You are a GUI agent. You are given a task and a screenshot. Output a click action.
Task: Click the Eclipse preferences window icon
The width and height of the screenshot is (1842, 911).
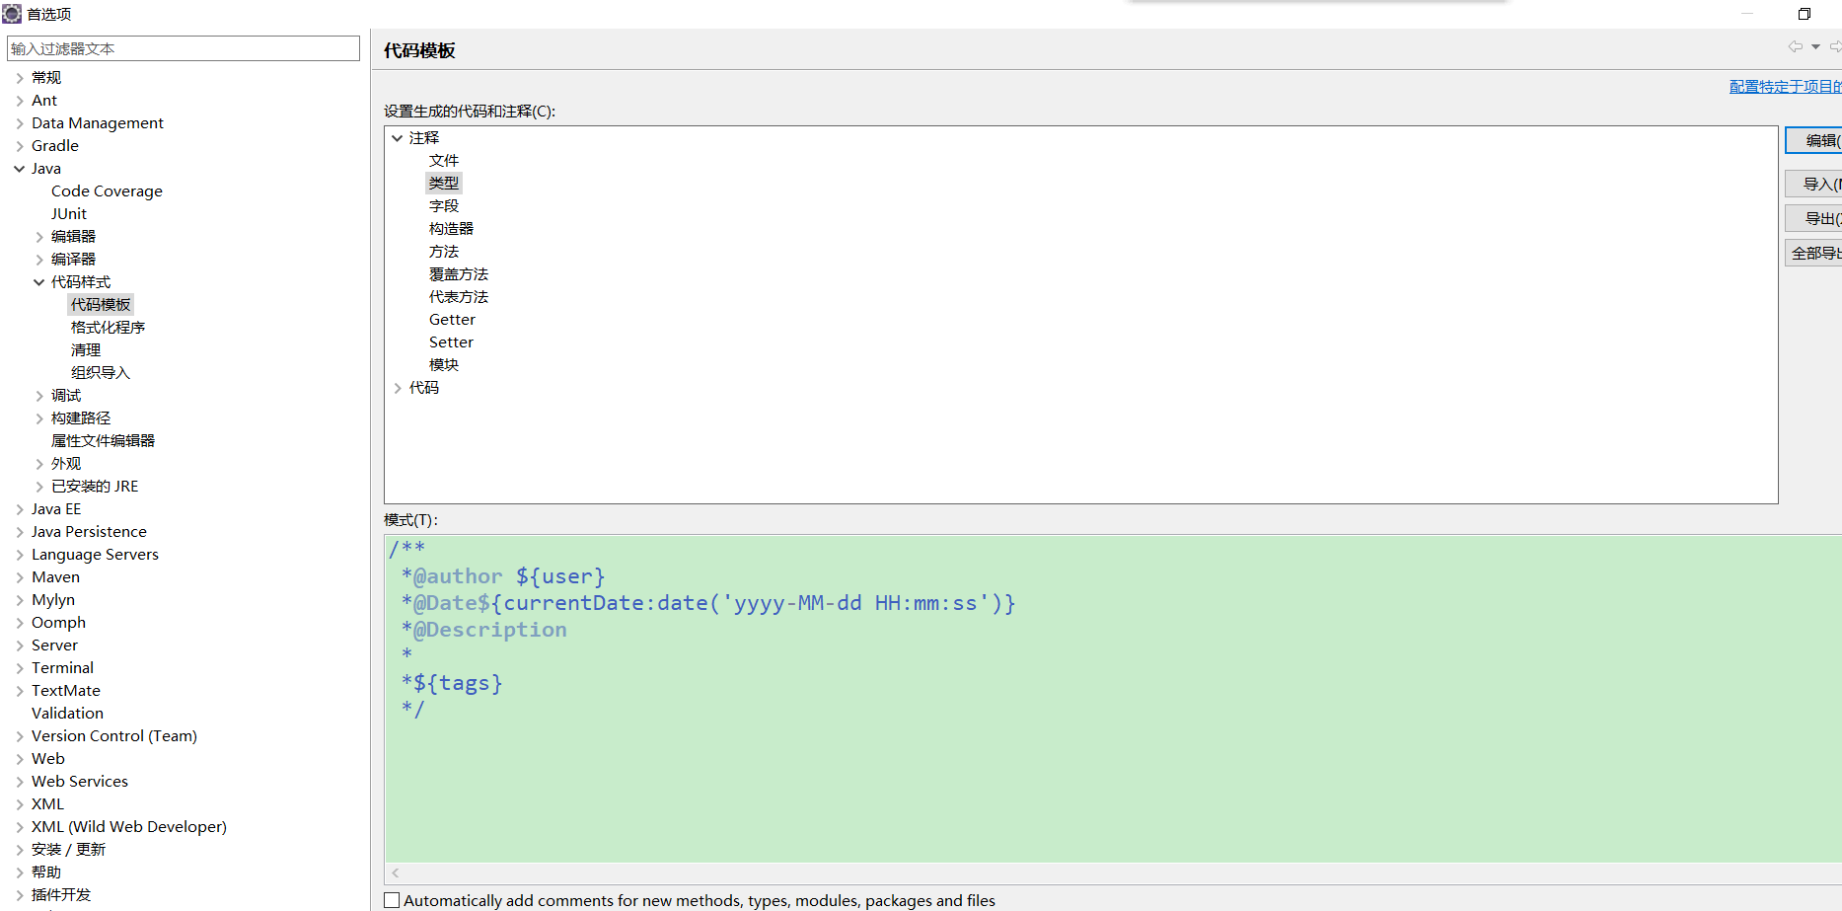(12, 14)
